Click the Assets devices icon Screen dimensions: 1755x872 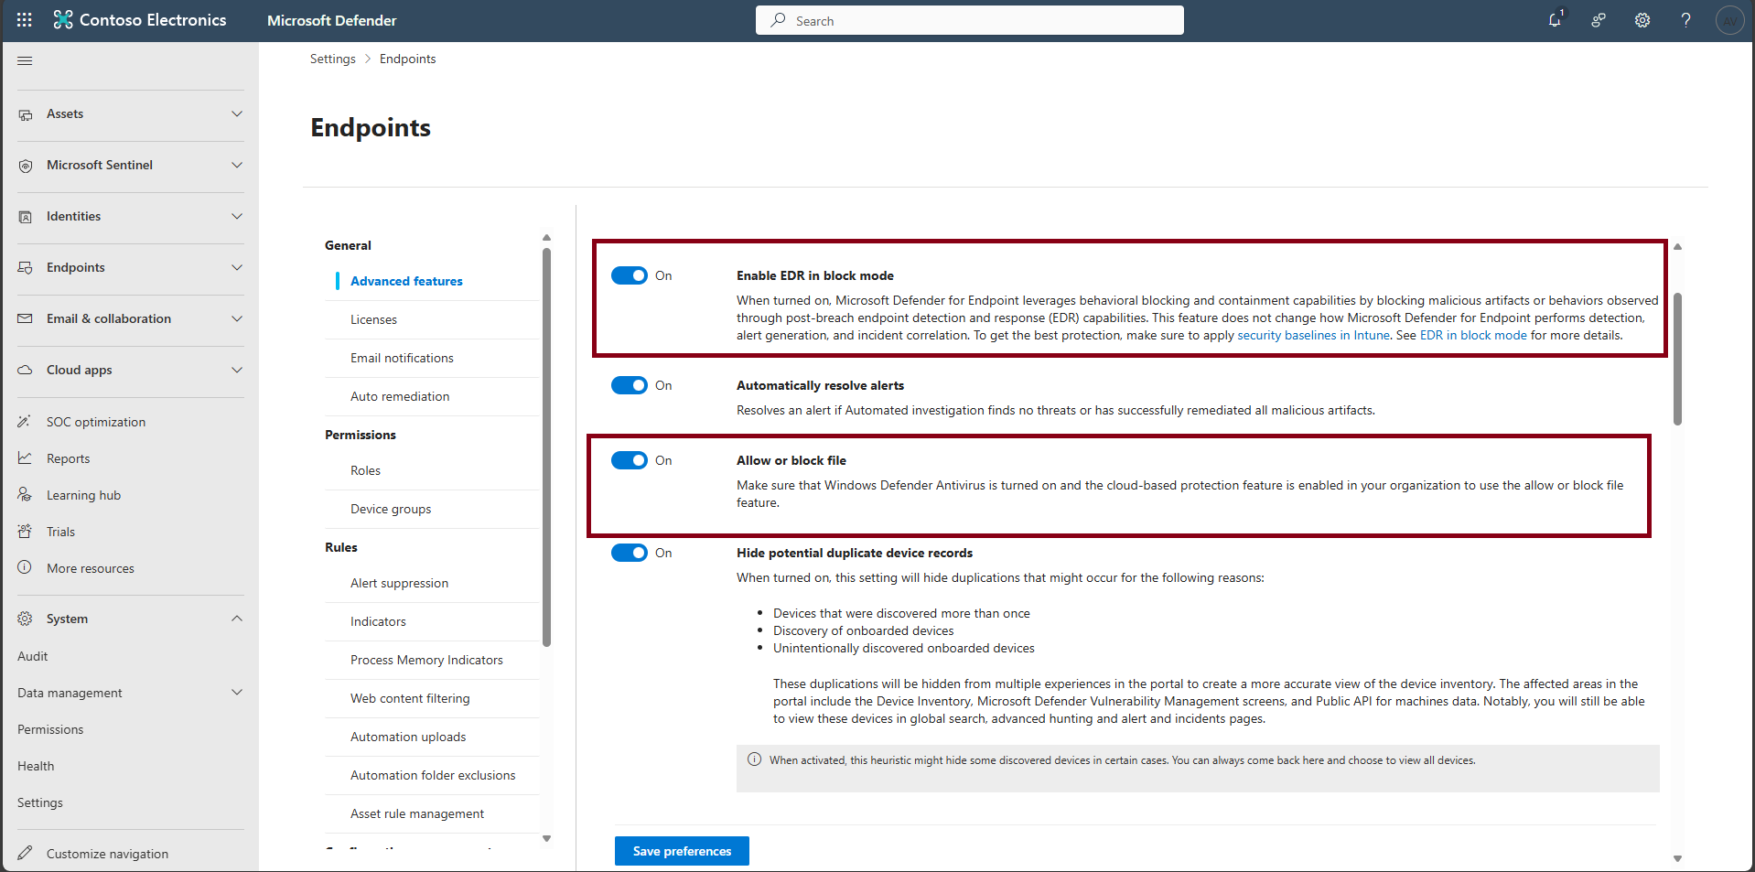[26, 114]
